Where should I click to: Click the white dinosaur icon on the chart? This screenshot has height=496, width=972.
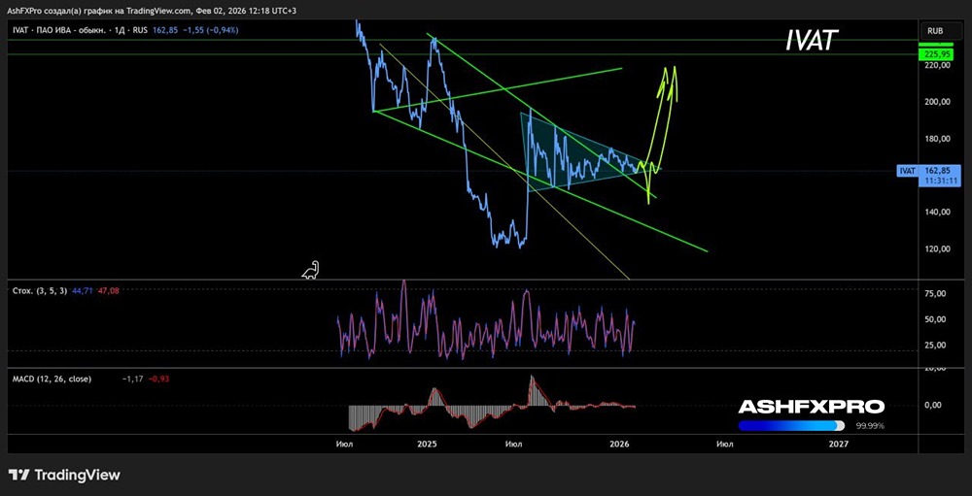click(311, 270)
